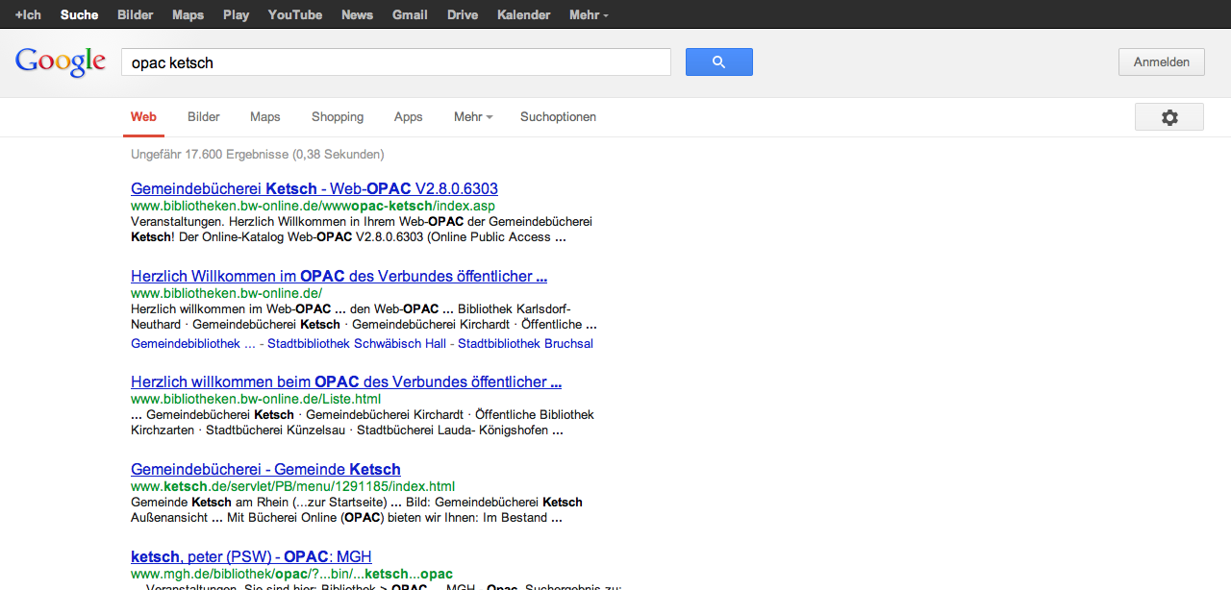Click the Google logo
This screenshot has width=1231, height=590.
click(60, 61)
